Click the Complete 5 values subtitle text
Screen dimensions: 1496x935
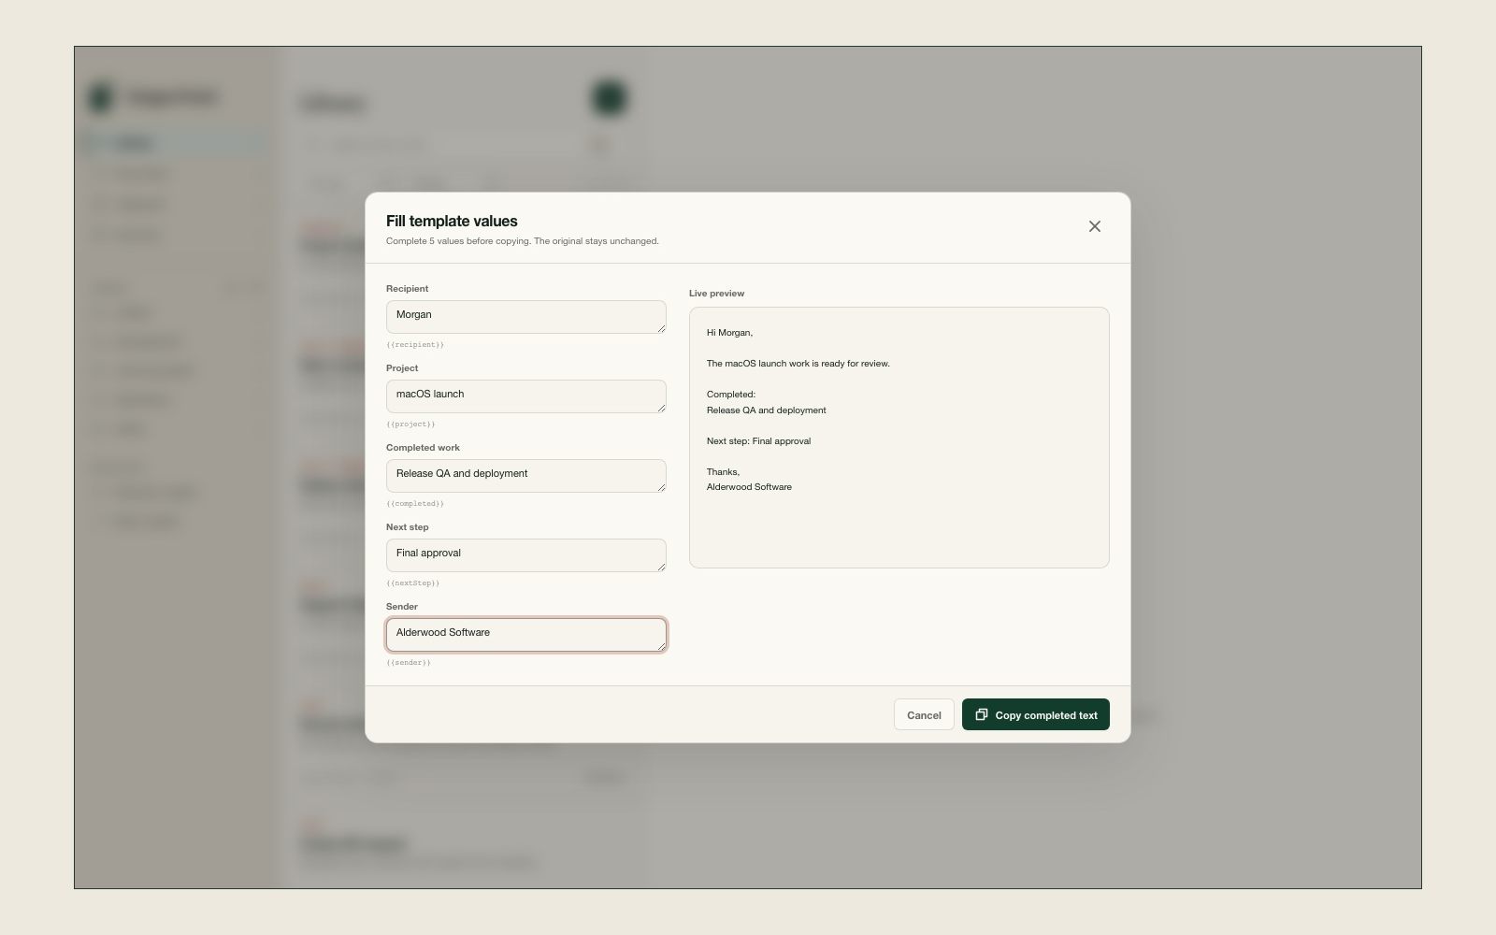(523, 241)
